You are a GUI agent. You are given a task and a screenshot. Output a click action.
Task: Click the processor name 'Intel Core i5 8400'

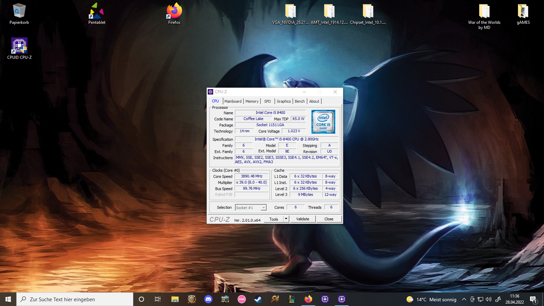[270, 113]
